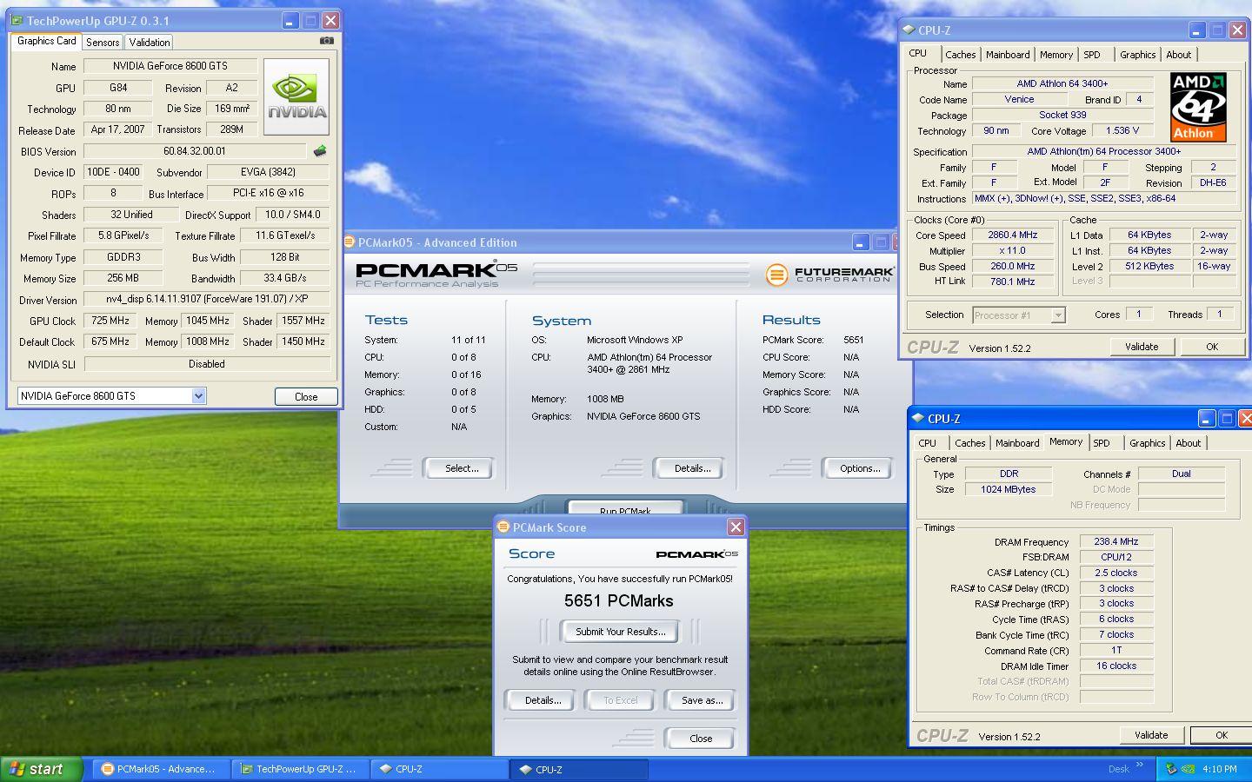This screenshot has width=1252, height=782.
Task: Click the PCMark05 logo in main window
Action: tap(436, 275)
